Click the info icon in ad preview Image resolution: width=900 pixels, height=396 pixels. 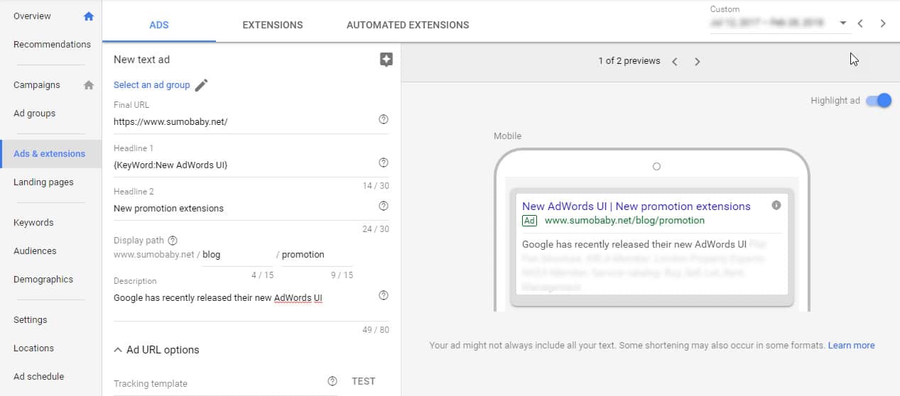(776, 205)
